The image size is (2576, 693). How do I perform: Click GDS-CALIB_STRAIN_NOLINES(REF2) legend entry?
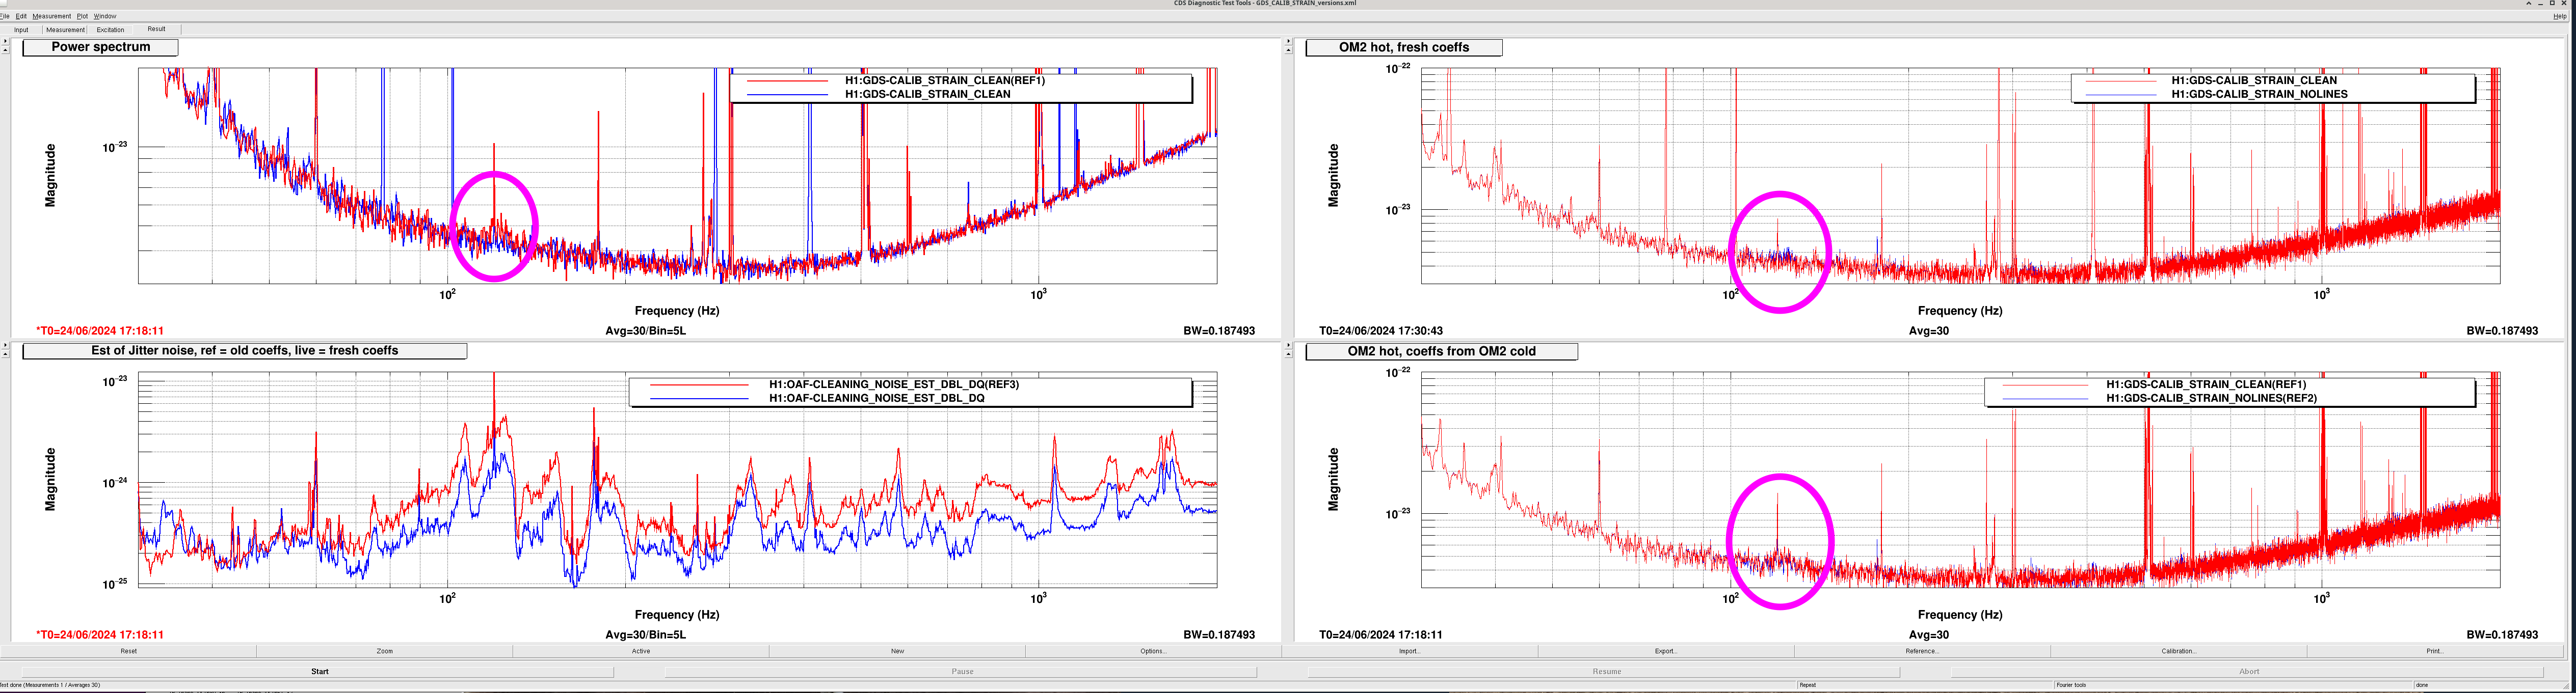(x=2211, y=398)
